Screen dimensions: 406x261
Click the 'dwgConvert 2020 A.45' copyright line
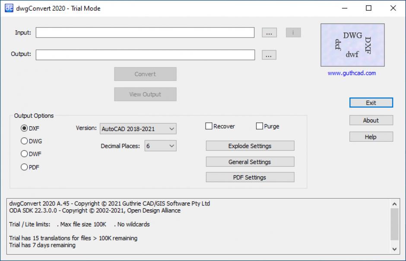(110, 203)
